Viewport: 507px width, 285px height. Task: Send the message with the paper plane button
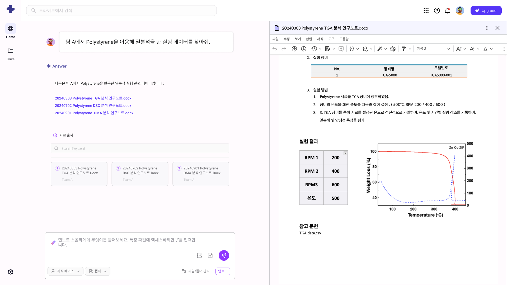click(x=224, y=255)
